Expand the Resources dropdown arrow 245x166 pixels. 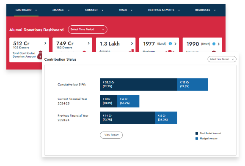point(215,10)
